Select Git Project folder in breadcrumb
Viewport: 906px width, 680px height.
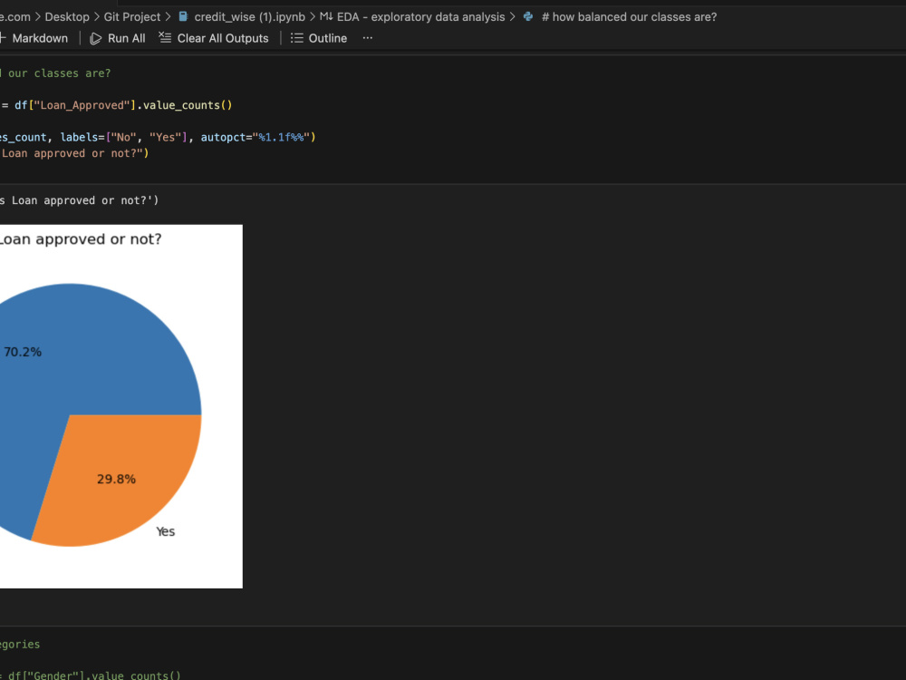pos(131,16)
